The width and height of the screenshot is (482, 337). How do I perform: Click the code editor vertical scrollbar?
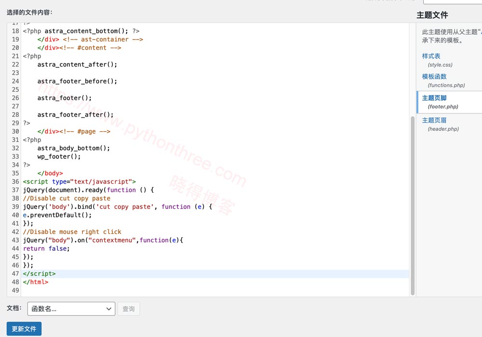(413, 206)
